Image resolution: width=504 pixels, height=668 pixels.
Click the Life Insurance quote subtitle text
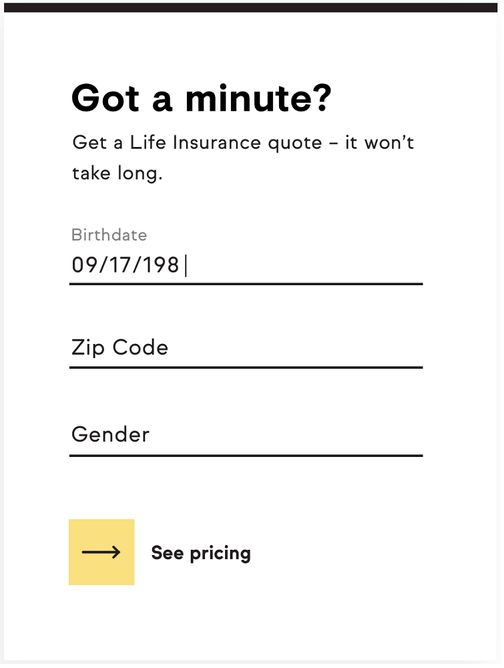(243, 143)
